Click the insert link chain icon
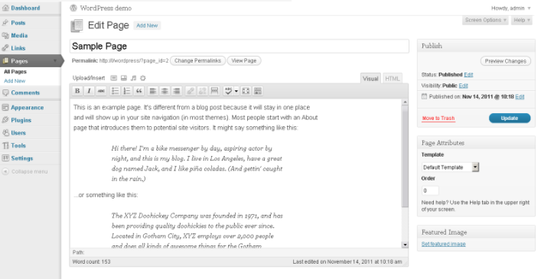 [191, 91]
